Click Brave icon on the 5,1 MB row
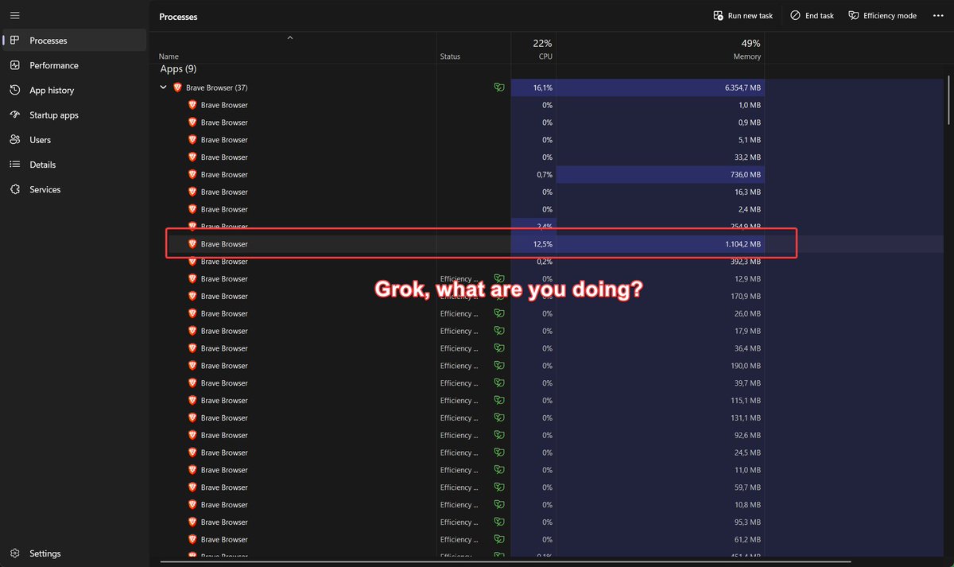The width and height of the screenshot is (954, 567). click(192, 140)
